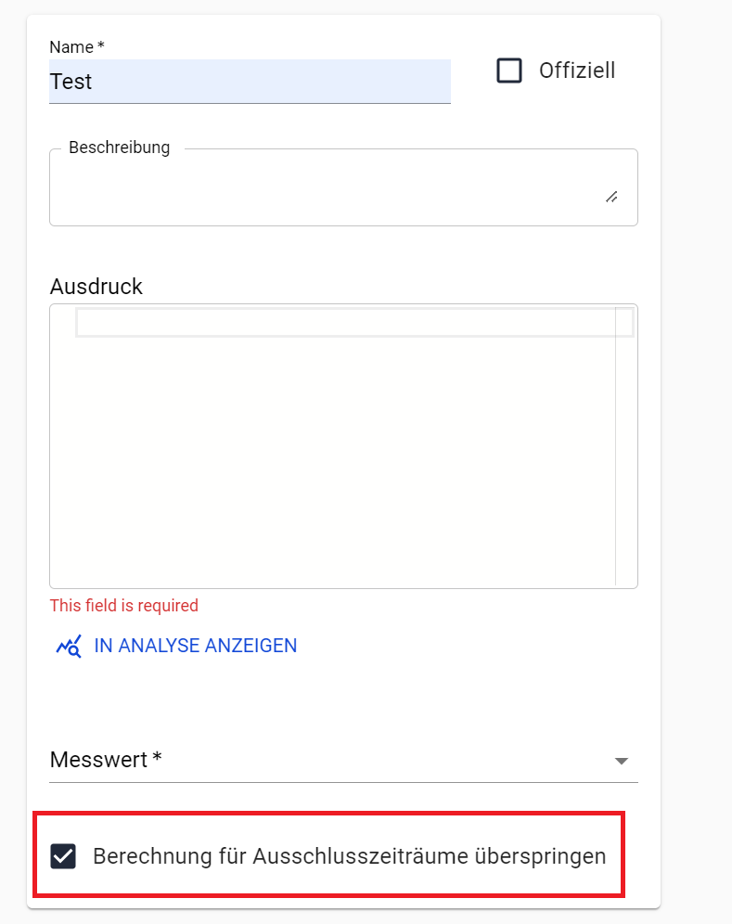Viewport: 732px width, 924px height.
Task: Click the Beschreibung floating label
Action: tap(119, 148)
